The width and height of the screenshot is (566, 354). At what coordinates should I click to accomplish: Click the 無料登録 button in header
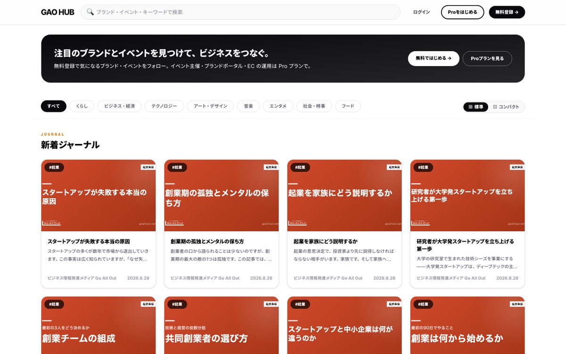tap(507, 12)
